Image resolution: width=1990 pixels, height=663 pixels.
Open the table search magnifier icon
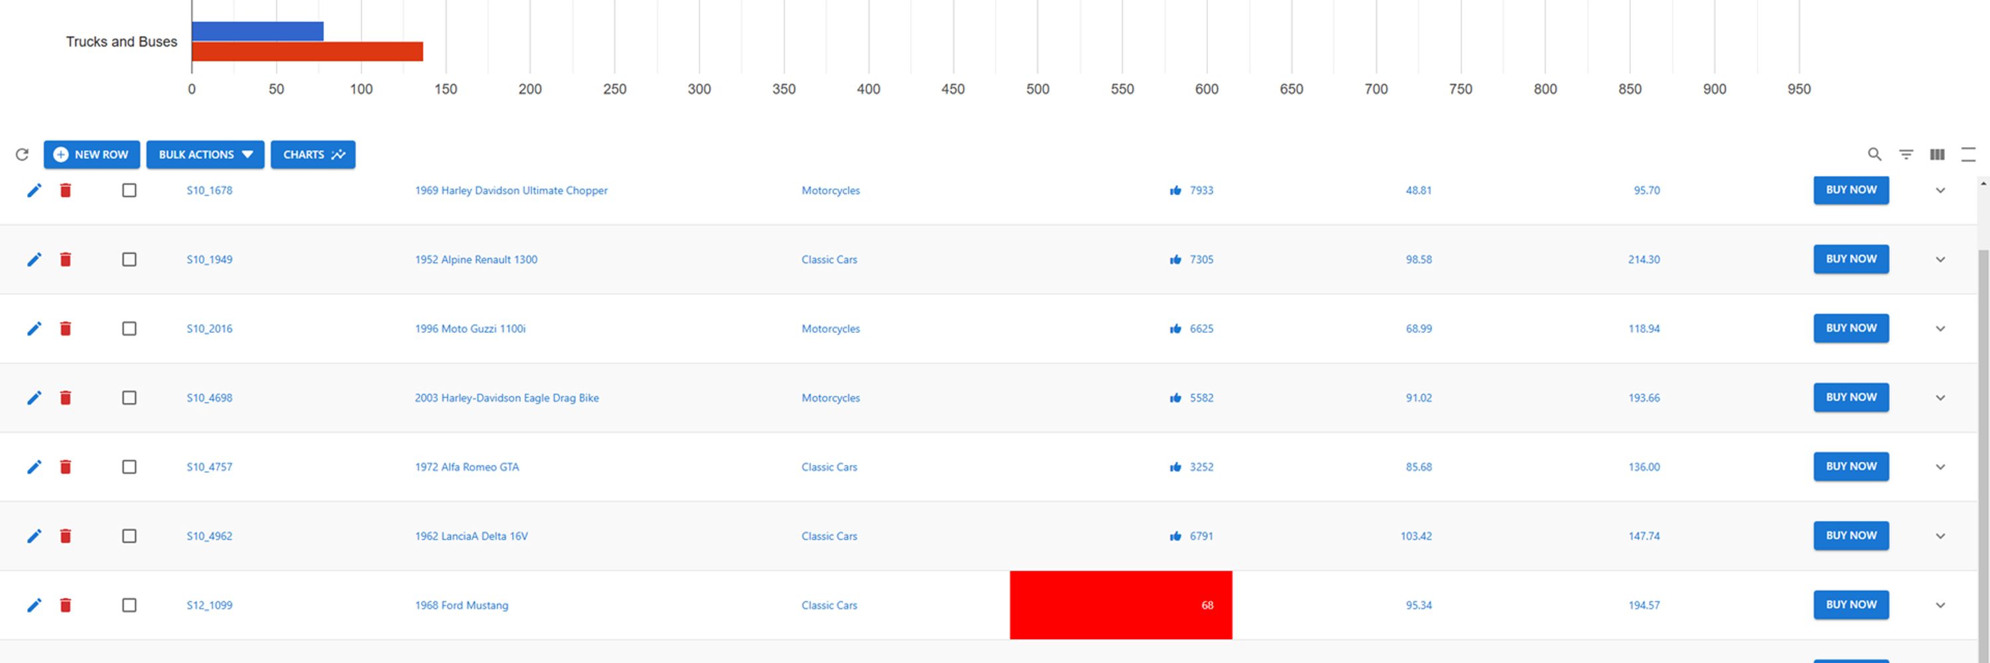(x=1874, y=154)
